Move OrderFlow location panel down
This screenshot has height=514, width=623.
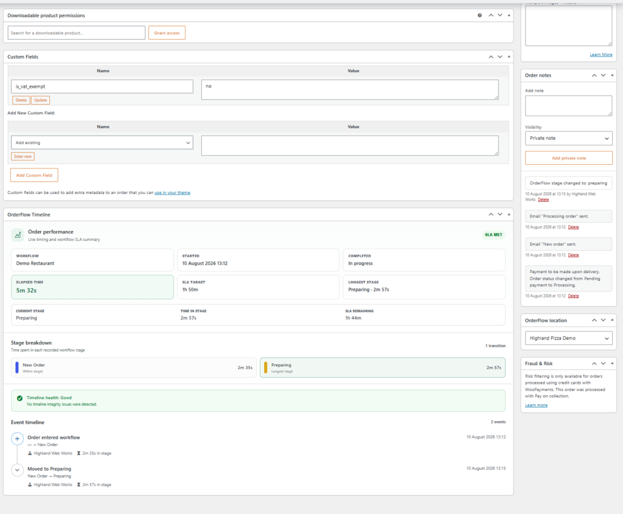[x=603, y=320]
